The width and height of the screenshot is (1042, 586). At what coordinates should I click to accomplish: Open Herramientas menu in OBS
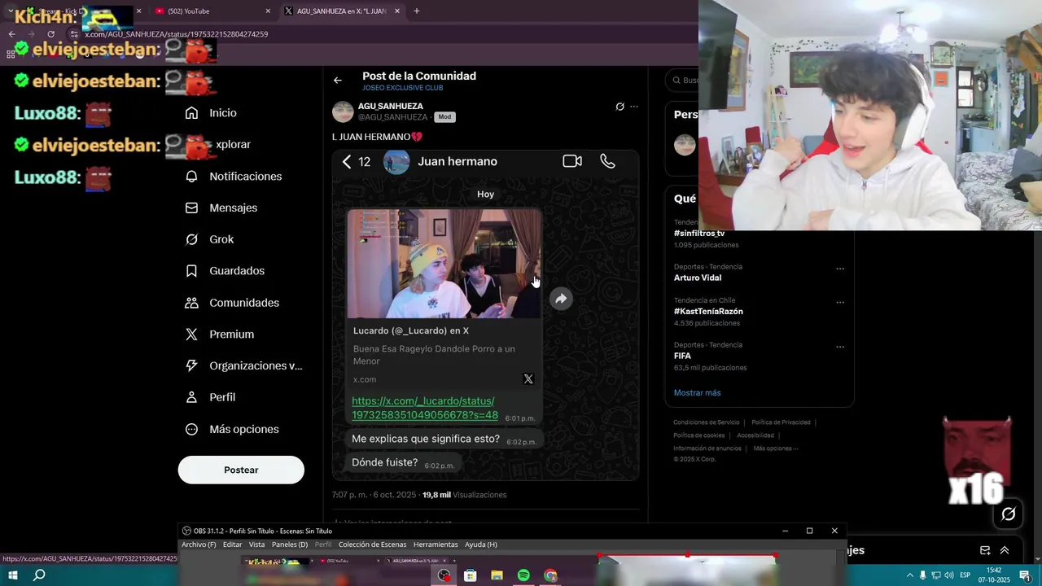pos(436,544)
